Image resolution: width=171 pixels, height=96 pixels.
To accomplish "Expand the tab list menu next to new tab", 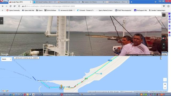I will (x=156, y=2).
